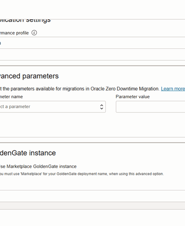Click the empty row below the GoldenGate instance section
This screenshot has width=185, height=226.
[92, 196]
